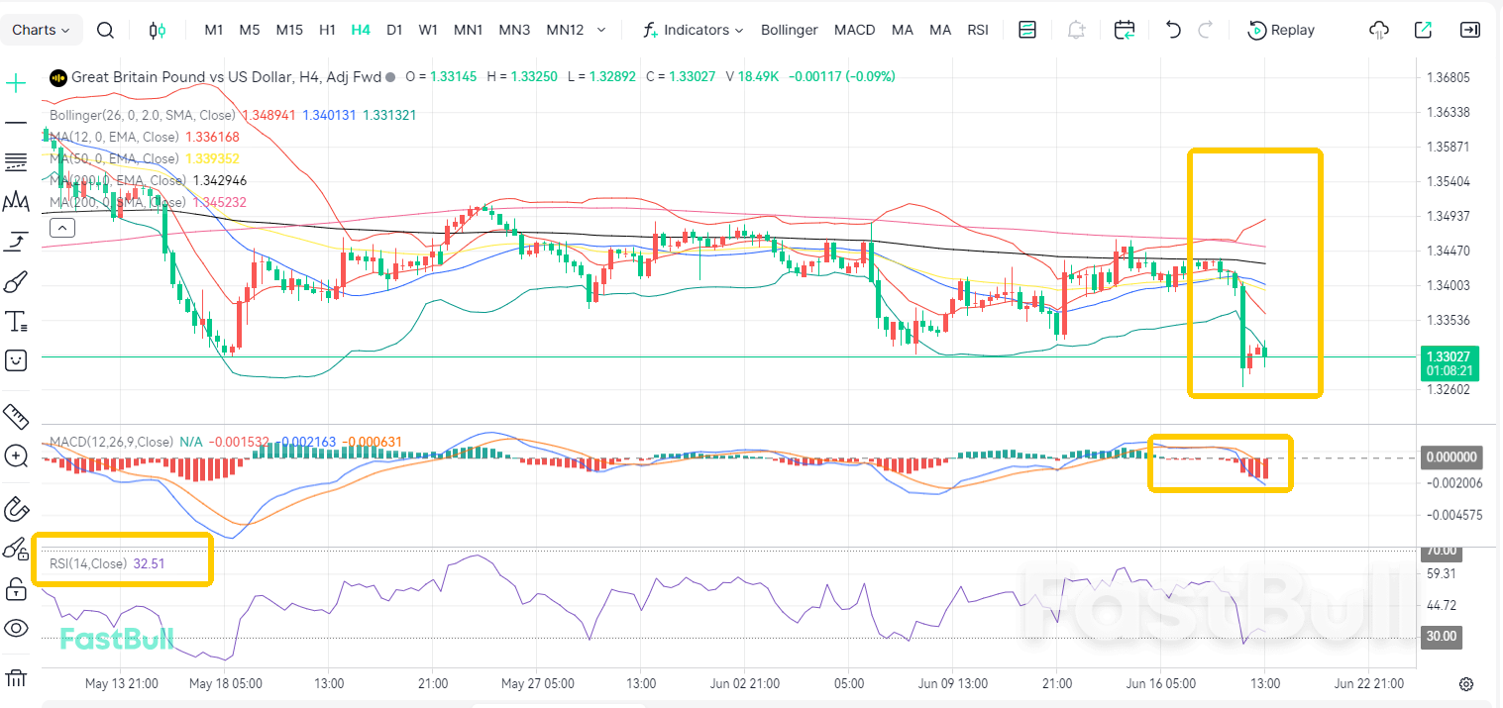This screenshot has height=708, width=1503.
Task: Open the indicator templates layout icon
Action: click(x=1027, y=30)
